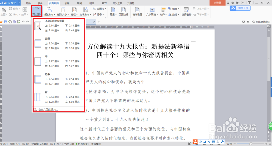Select the 宽 wide margin preset
The image size is (272, 146).
point(59,97)
